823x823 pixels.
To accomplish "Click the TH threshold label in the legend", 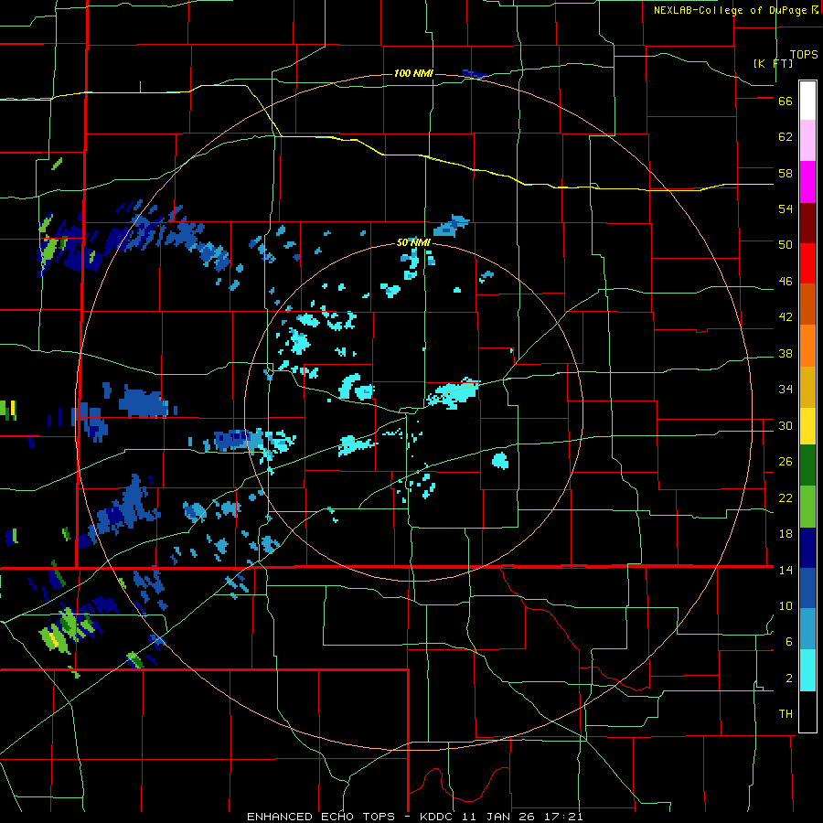I will pos(786,714).
